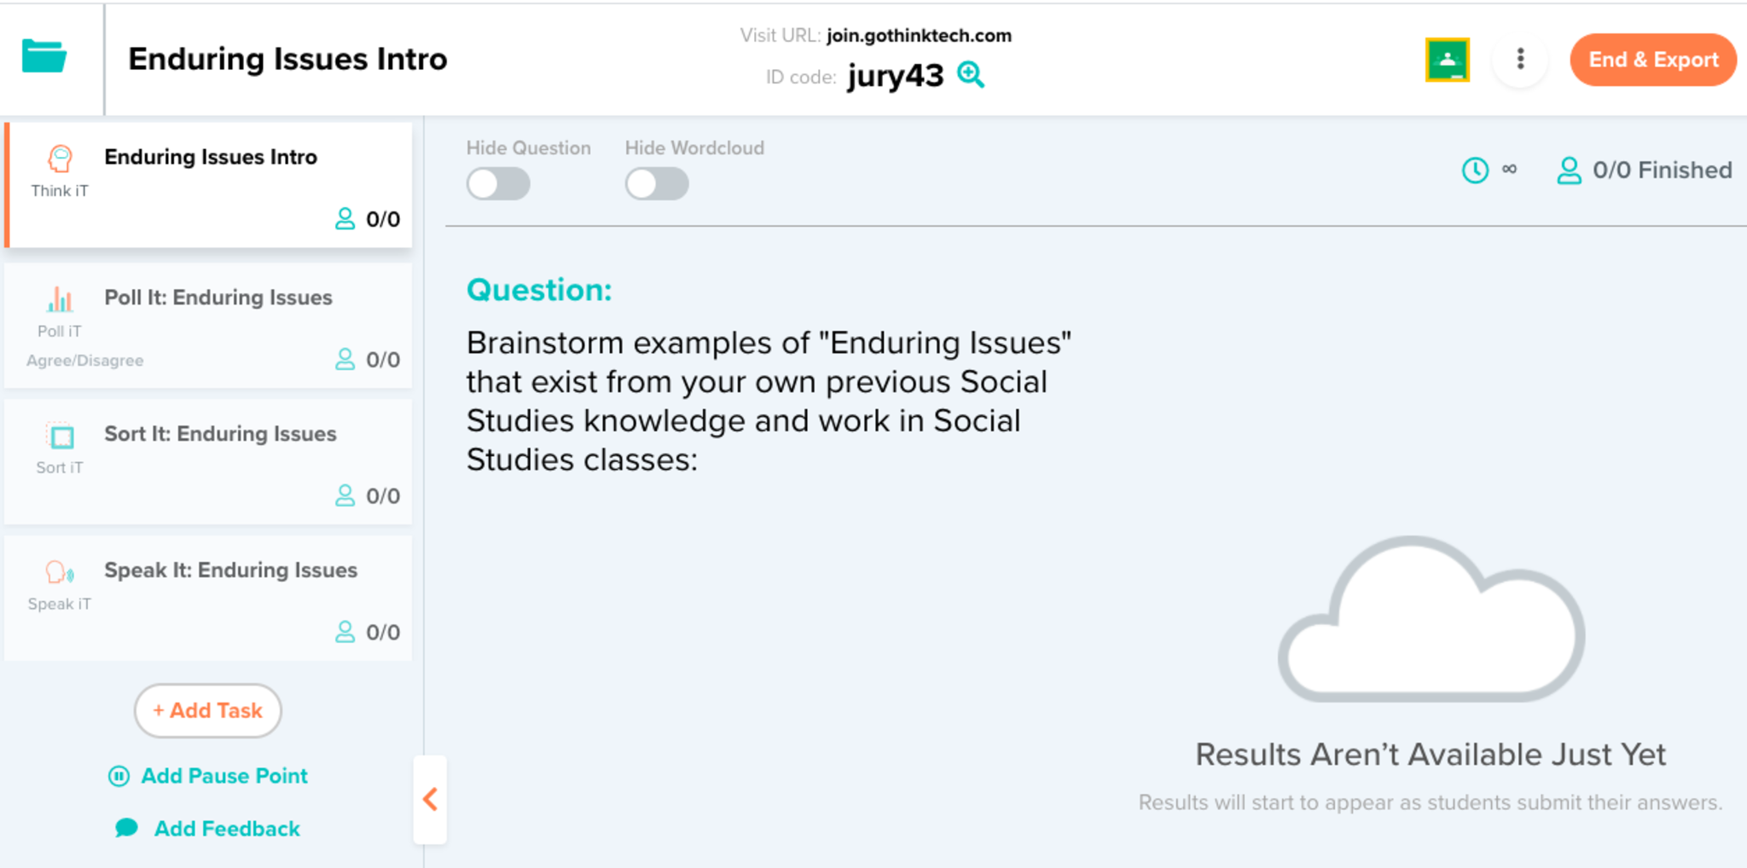Click the magnifier beside ID code jury43
This screenshot has width=1747, height=868.
971,75
